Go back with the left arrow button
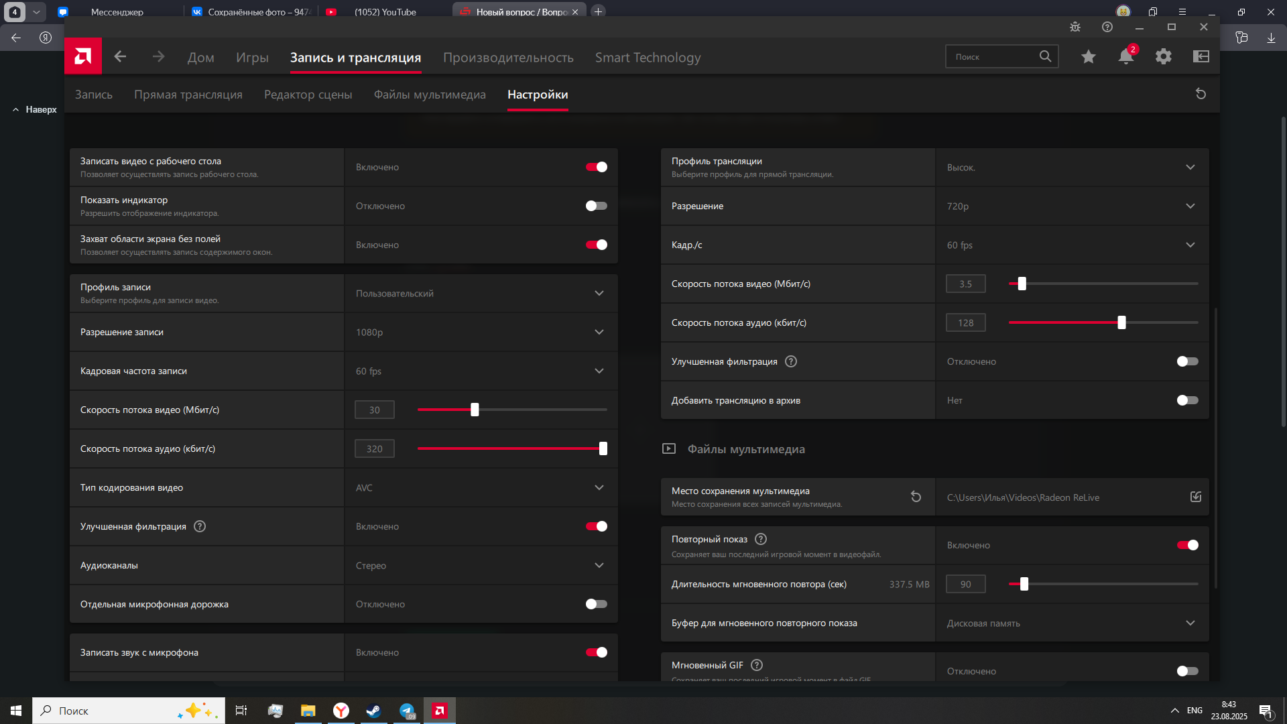Viewport: 1287px width, 724px height. pos(120,56)
